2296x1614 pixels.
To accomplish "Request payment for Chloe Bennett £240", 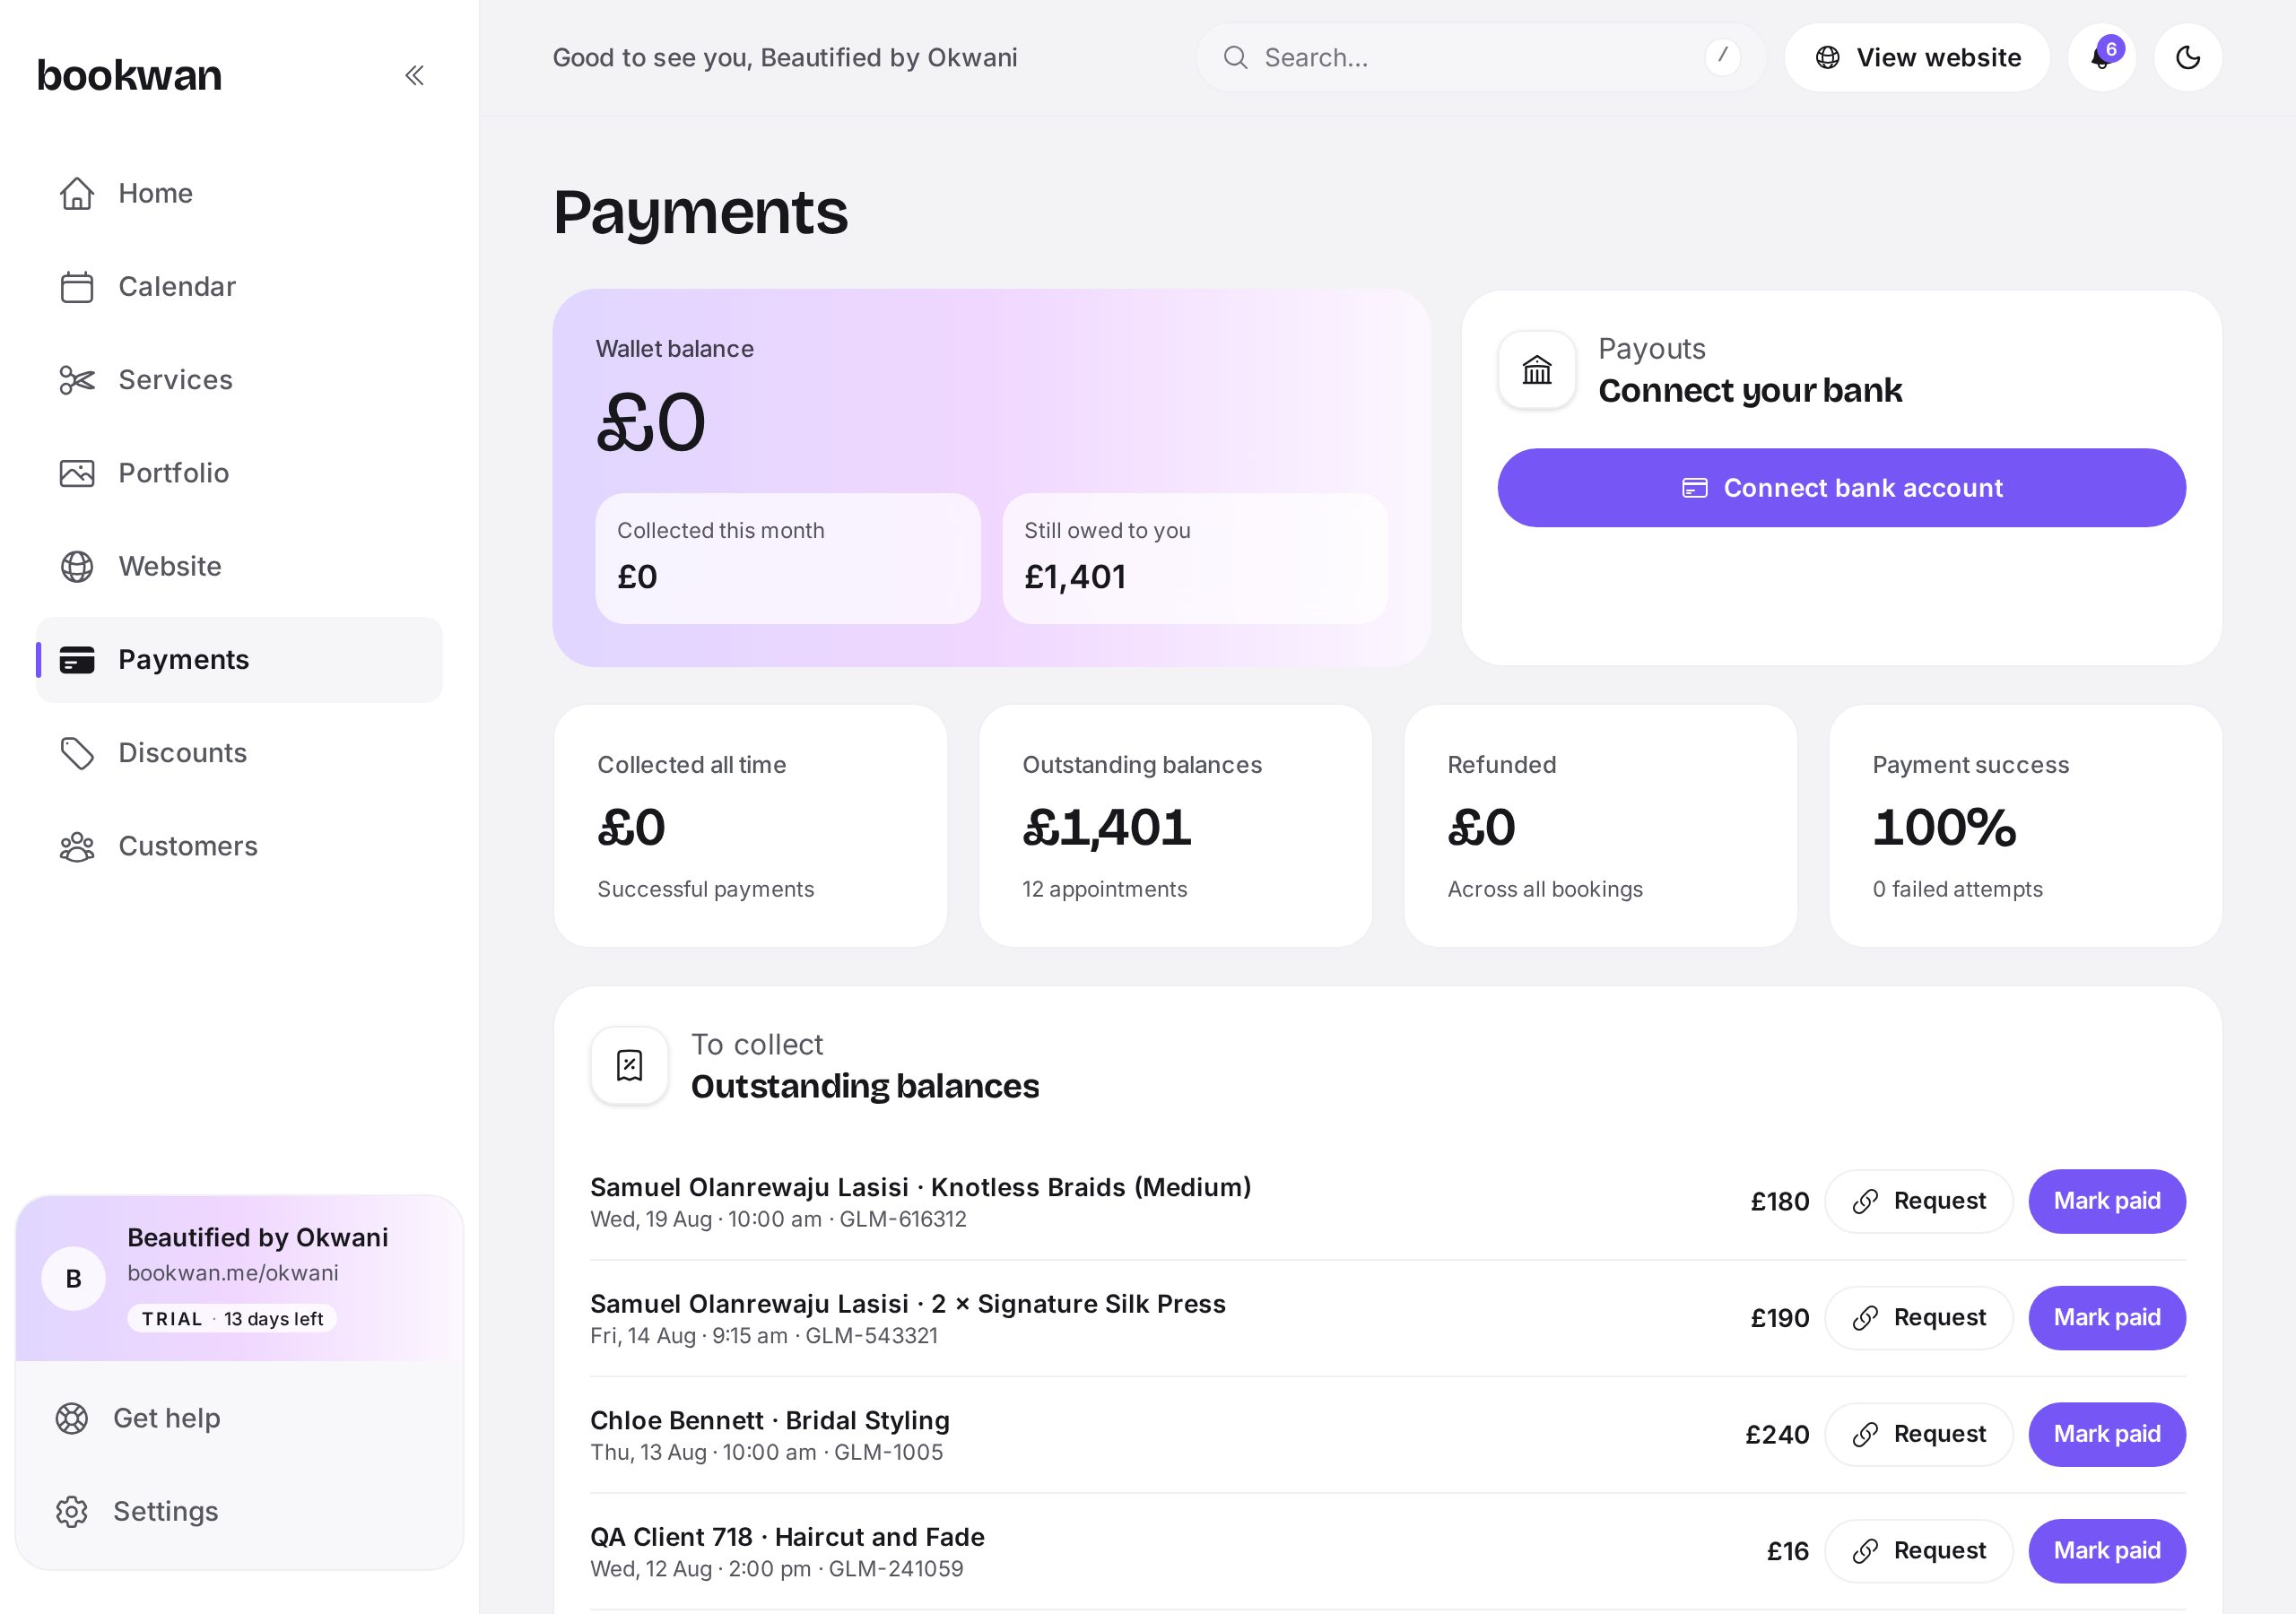I will 1918,1434.
